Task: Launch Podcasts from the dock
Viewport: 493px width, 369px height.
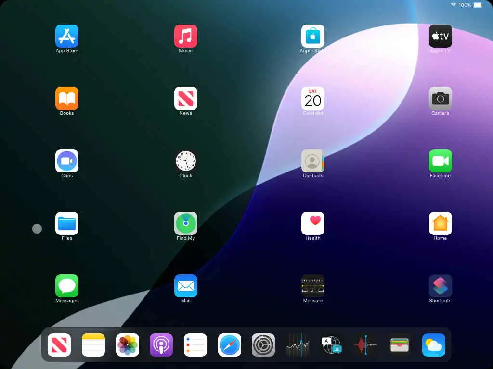Action: [161, 345]
